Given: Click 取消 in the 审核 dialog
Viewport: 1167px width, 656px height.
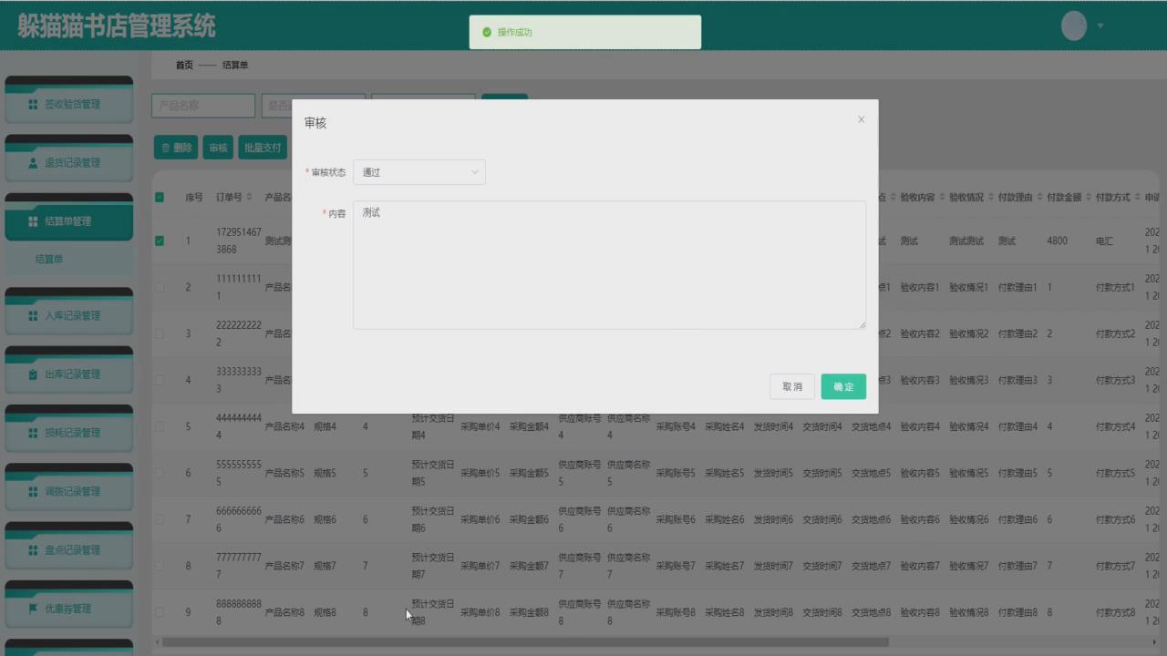Looking at the screenshot, I should (x=792, y=386).
